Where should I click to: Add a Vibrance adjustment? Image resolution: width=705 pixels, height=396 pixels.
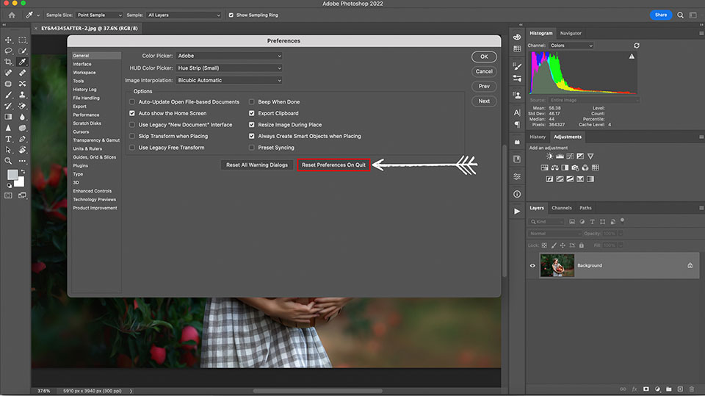pos(590,156)
